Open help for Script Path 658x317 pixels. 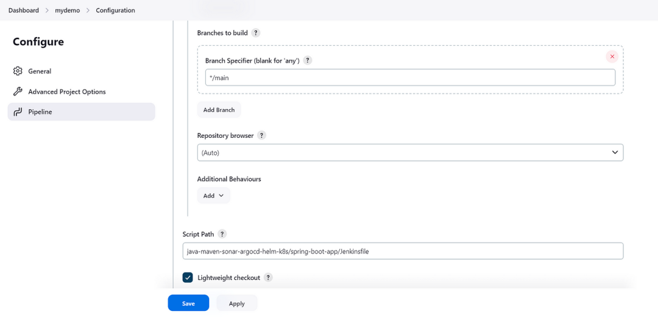222,234
